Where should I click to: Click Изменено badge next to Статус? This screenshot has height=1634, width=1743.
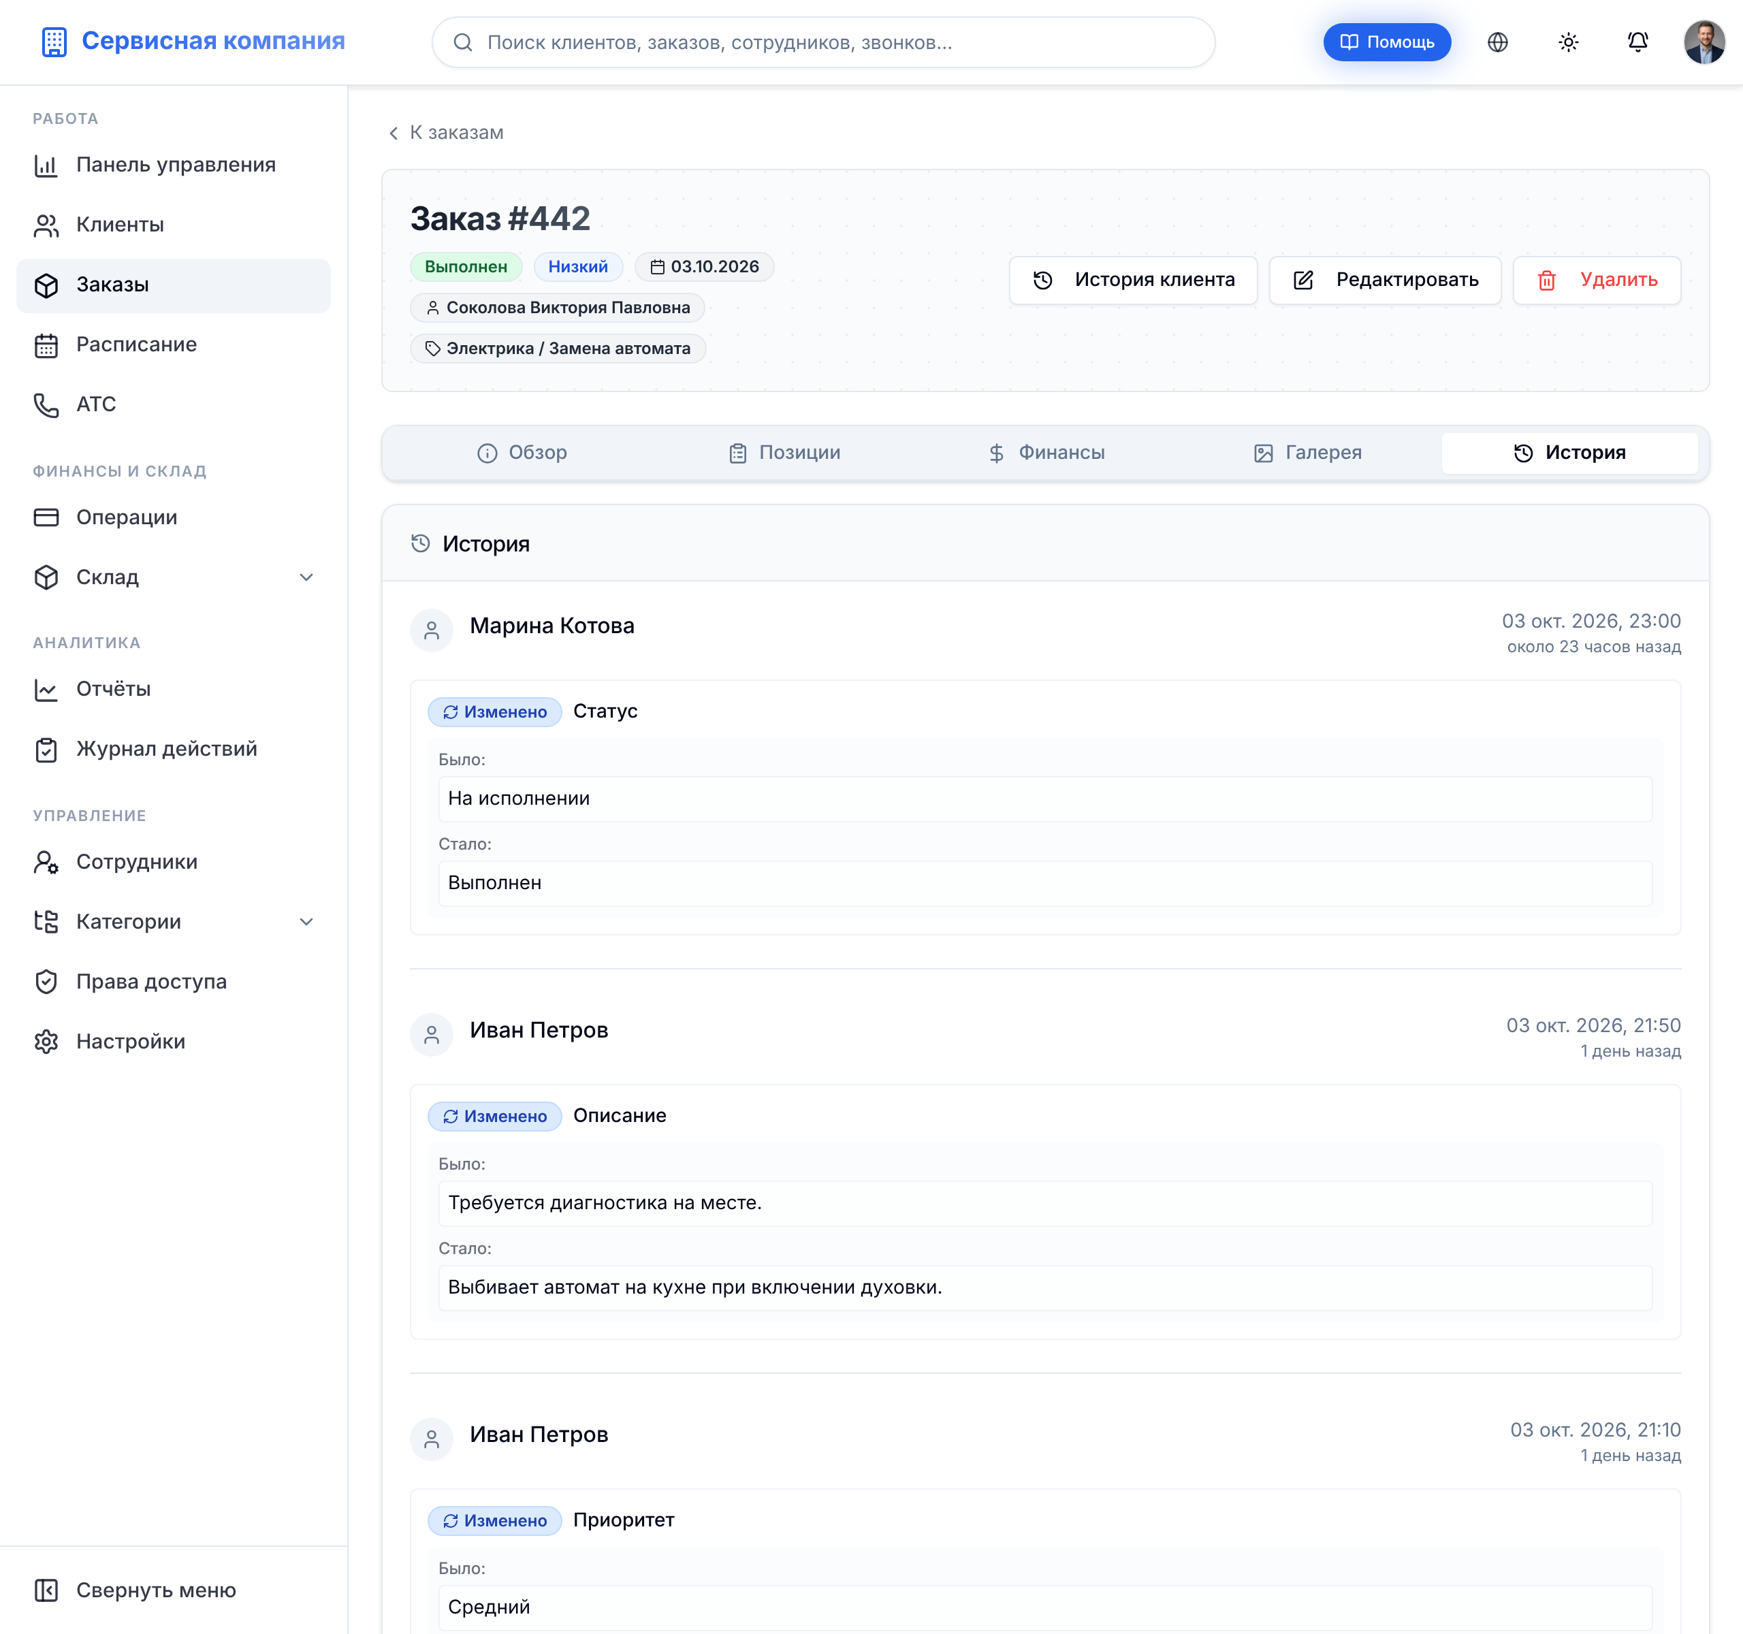(494, 711)
